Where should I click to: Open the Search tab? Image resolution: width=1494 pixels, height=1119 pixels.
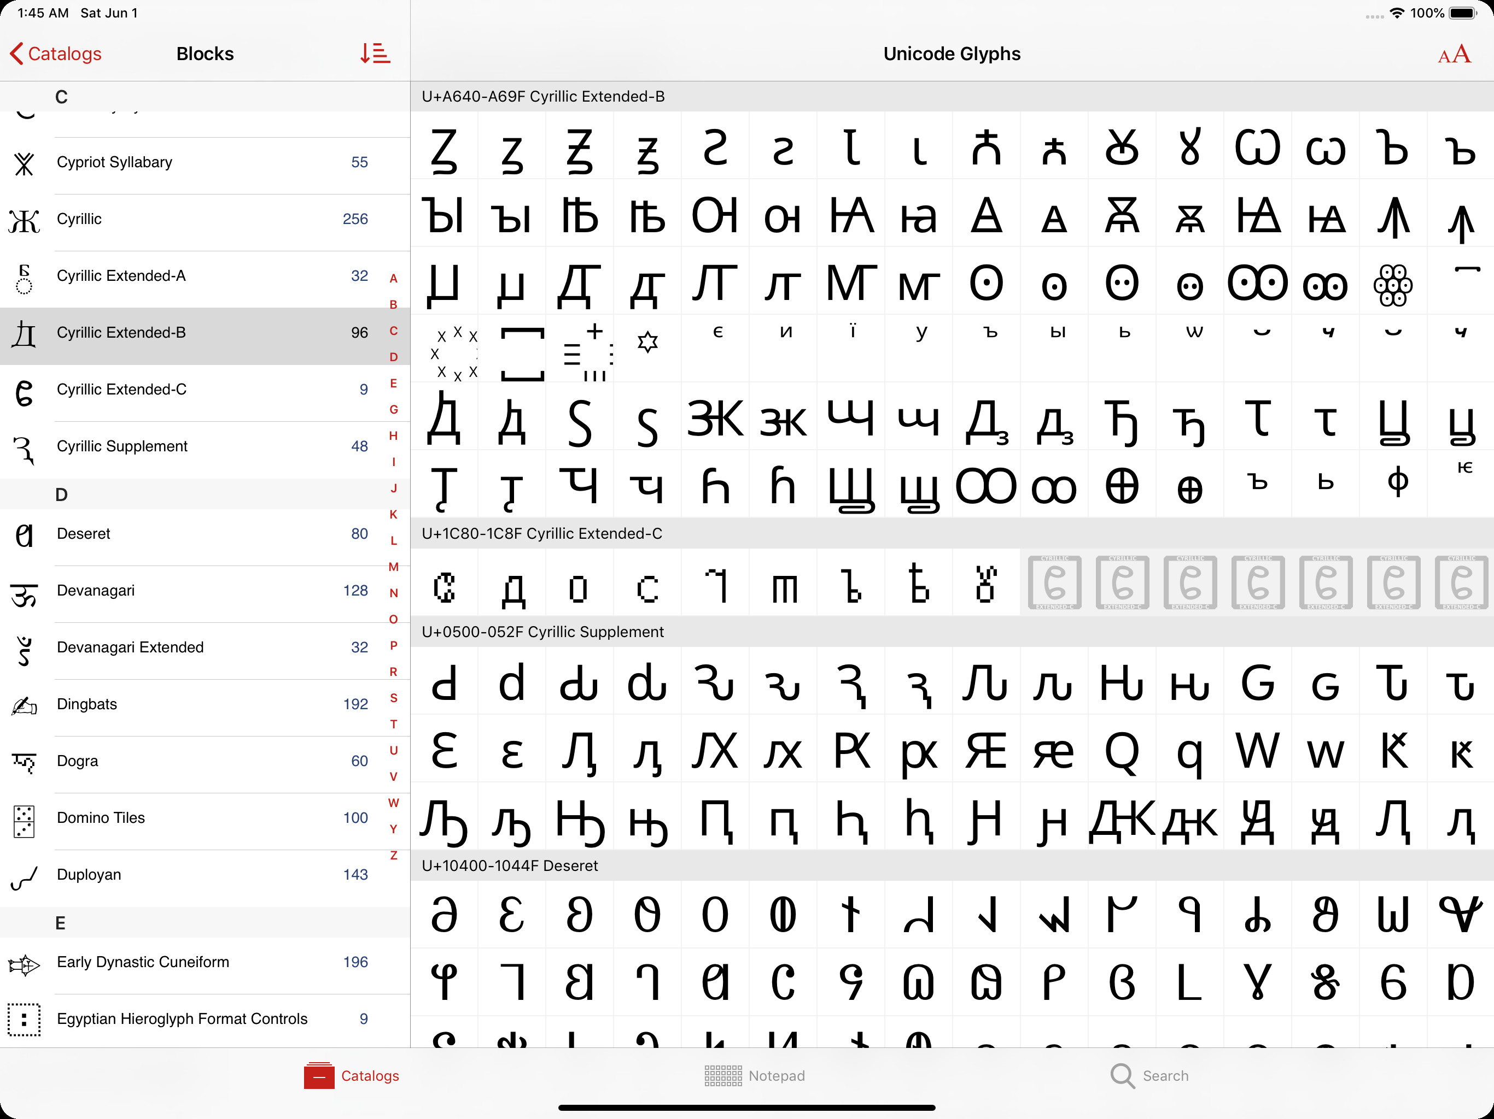1149,1076
